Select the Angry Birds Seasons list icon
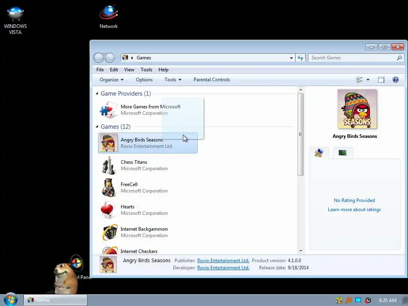408x306 pixels. tap(108, 143)
